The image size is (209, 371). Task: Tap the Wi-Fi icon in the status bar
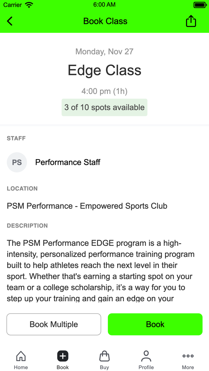29,4
